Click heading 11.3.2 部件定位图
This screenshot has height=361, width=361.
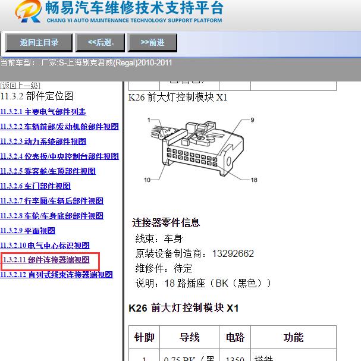(37, 96)
